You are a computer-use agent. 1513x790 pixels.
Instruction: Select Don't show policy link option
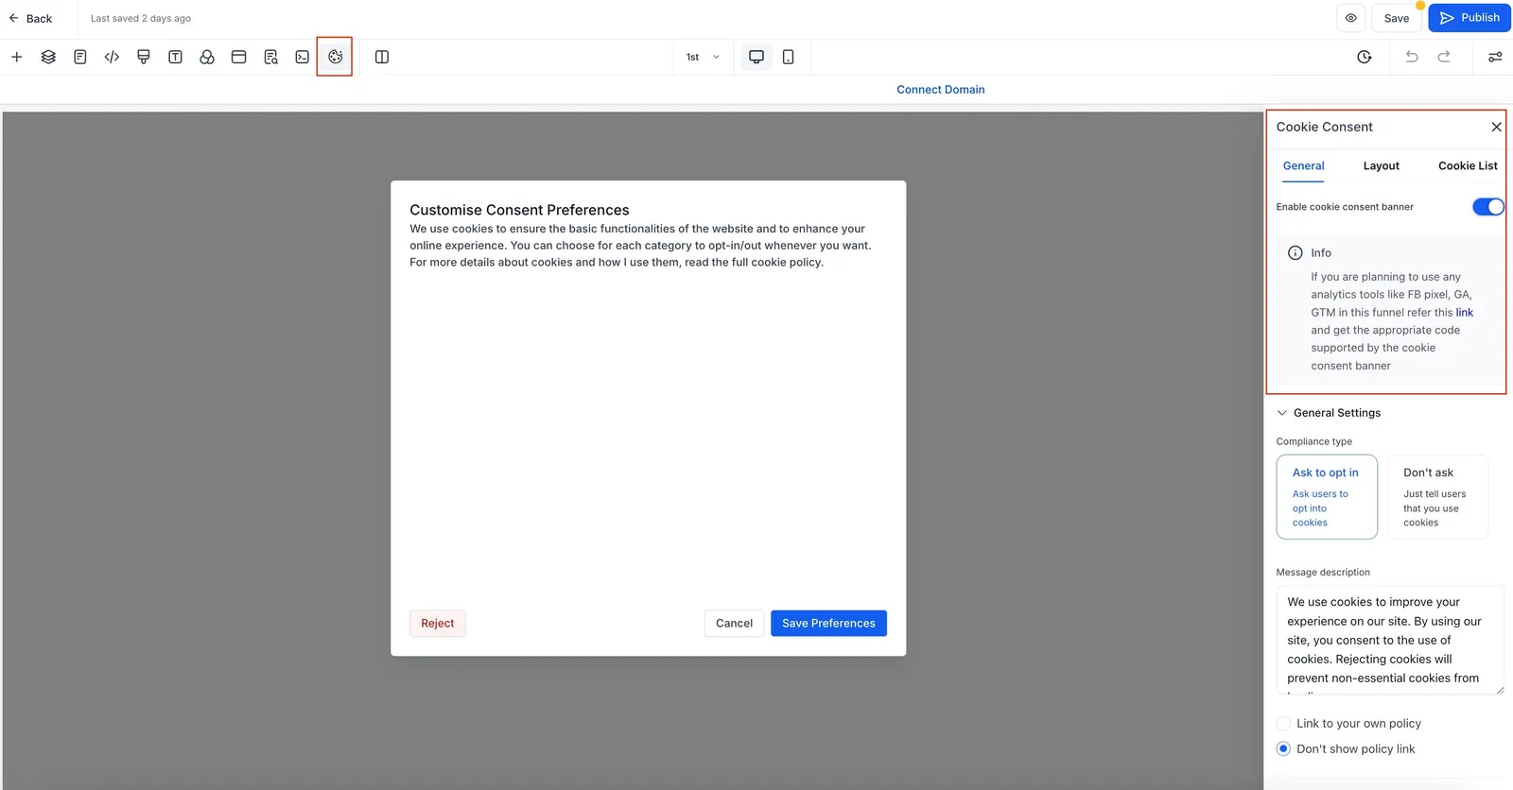pos(1346,748)
